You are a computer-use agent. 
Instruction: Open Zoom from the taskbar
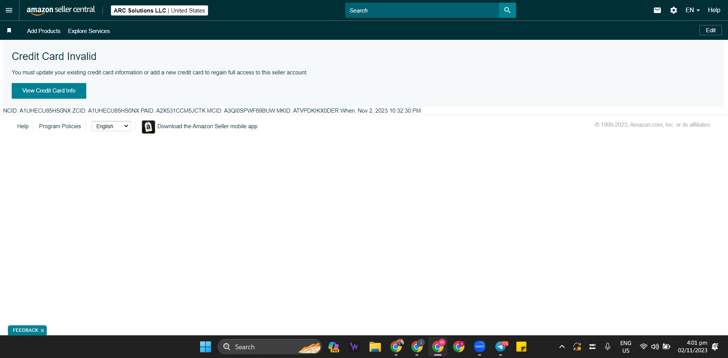point(480,347)
